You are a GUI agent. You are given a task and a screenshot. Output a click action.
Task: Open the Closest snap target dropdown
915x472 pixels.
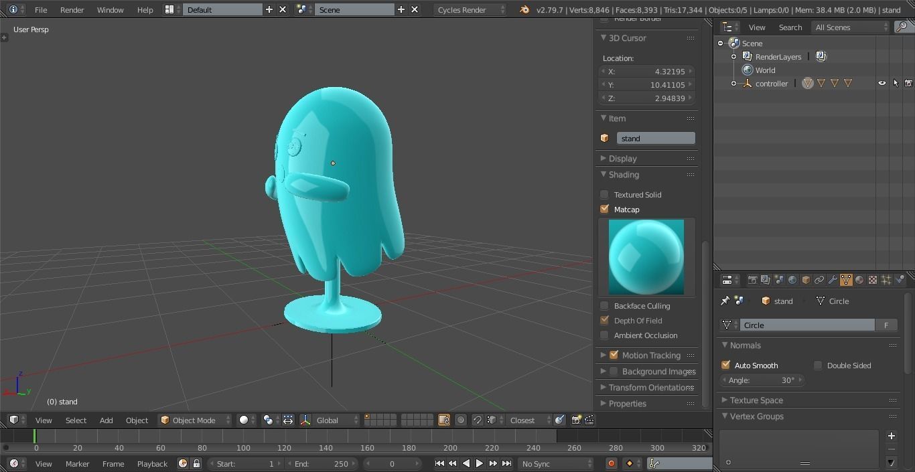pyautogui.click(x=529, y=420)
